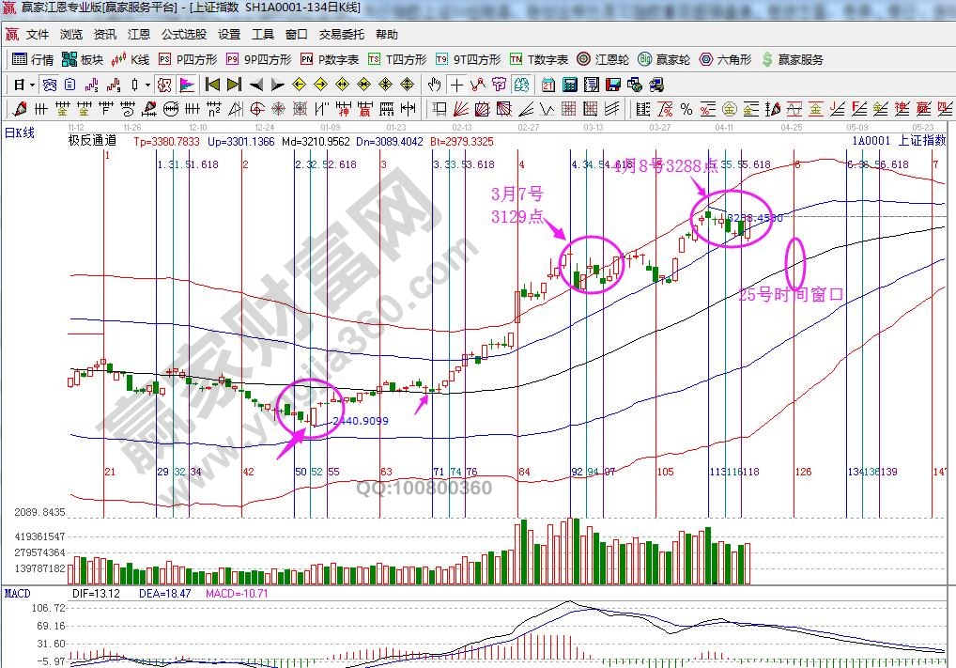Toggle the percent sign drawing tool
The height and width of the screenshot is (668, 956).
[x=686, y=108]
